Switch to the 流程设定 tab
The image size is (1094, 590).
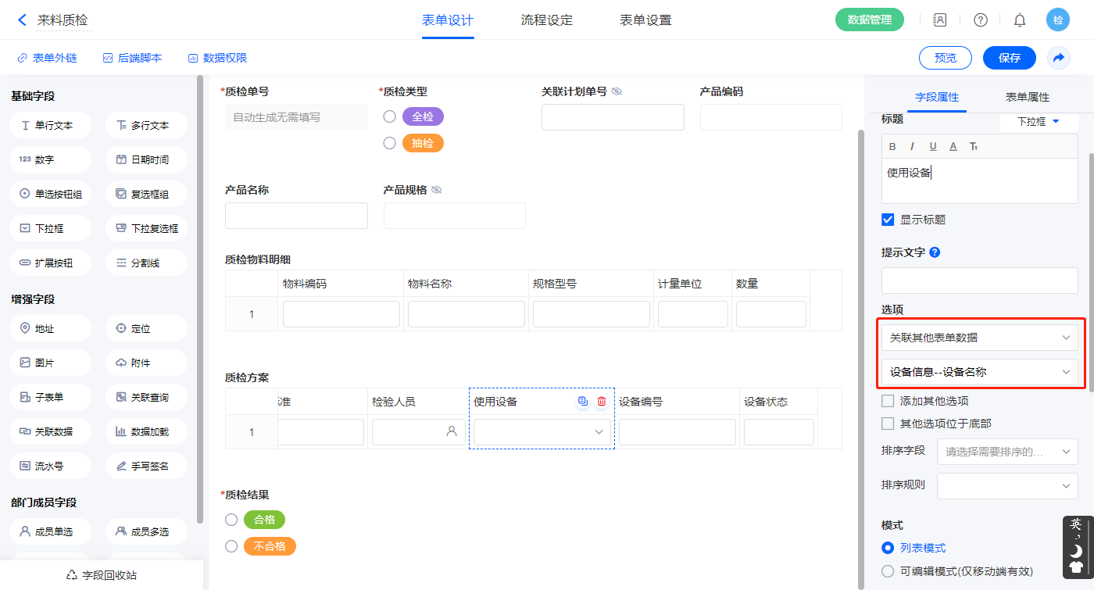click(x=546, y=20)
